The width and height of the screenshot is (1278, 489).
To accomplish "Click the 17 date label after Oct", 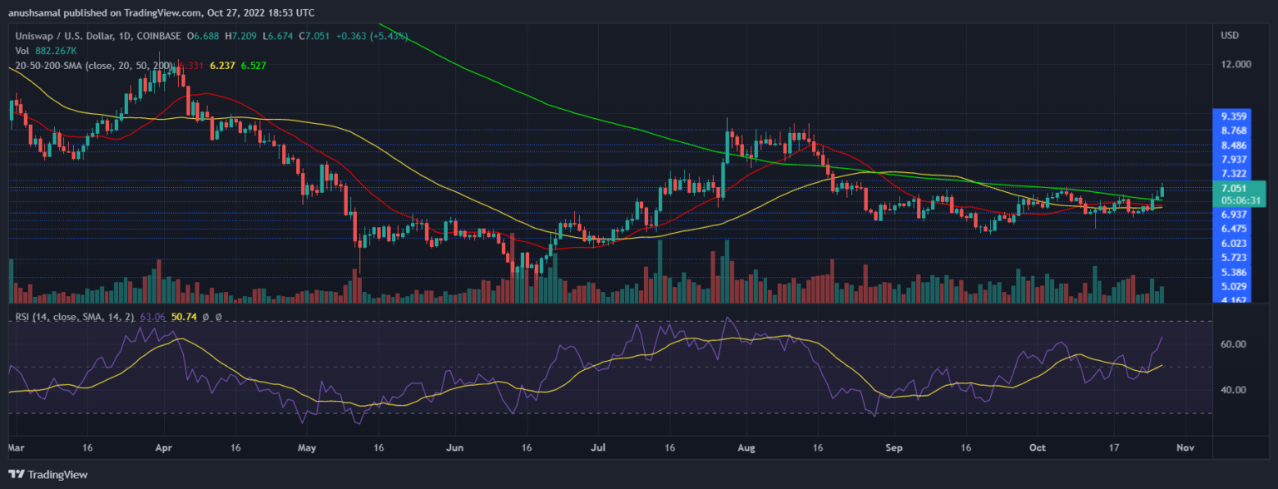I will [x=1113, y=447].
